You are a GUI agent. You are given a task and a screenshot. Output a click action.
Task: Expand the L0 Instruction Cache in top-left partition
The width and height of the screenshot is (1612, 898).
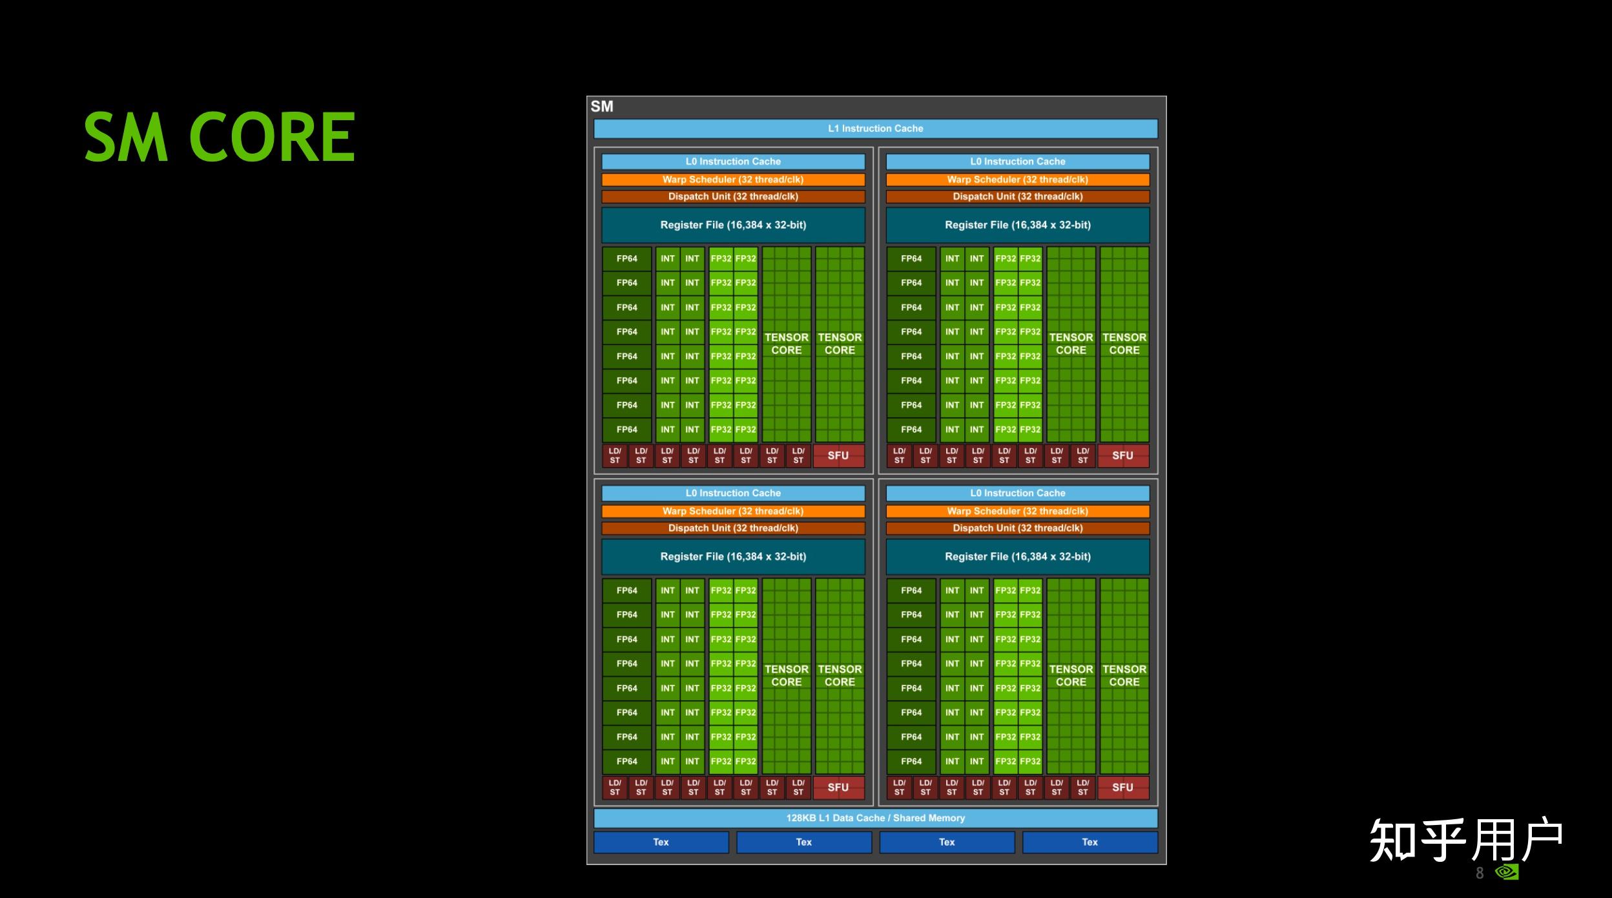[733, 162]
